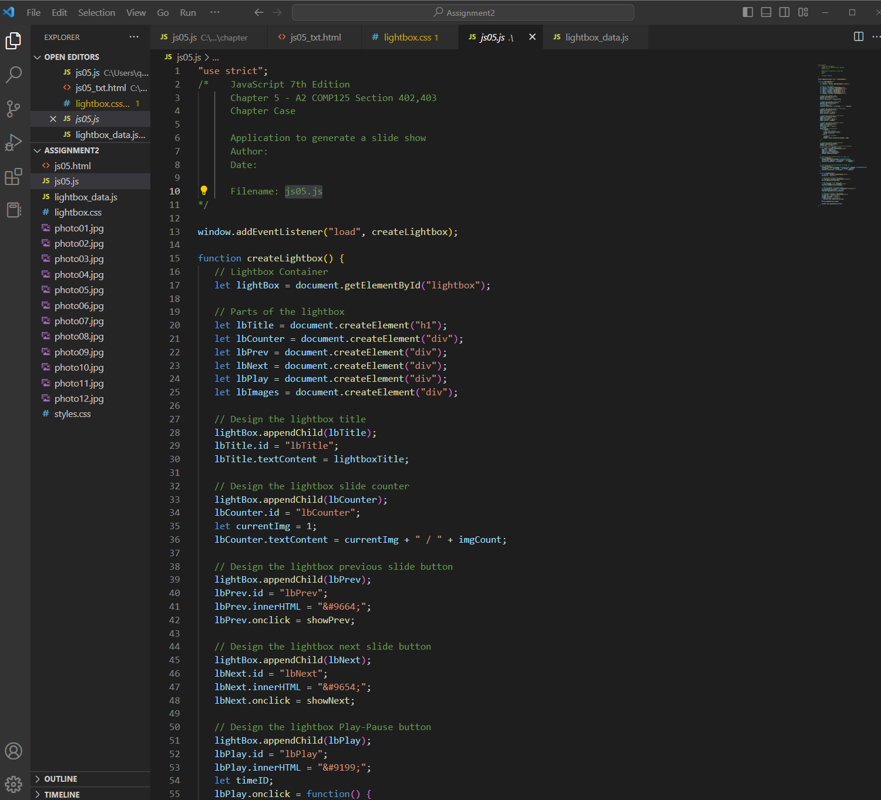Select js05.js in the ASSIGNMENT2 tree
881x800 pixels.
90,181
